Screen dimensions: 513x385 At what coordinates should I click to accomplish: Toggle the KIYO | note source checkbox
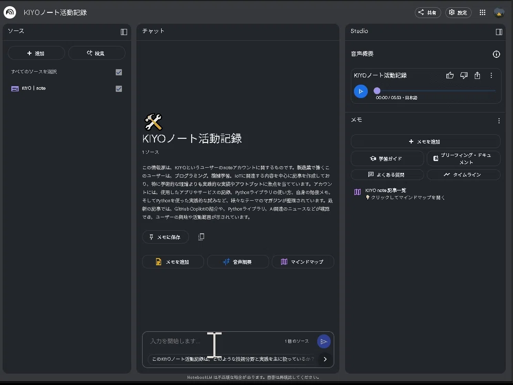pyautogui.click(x=119, y=89)
